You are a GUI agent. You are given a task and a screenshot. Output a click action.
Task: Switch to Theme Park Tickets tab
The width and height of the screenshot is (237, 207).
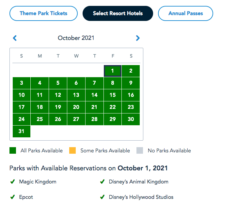[43, 13]
